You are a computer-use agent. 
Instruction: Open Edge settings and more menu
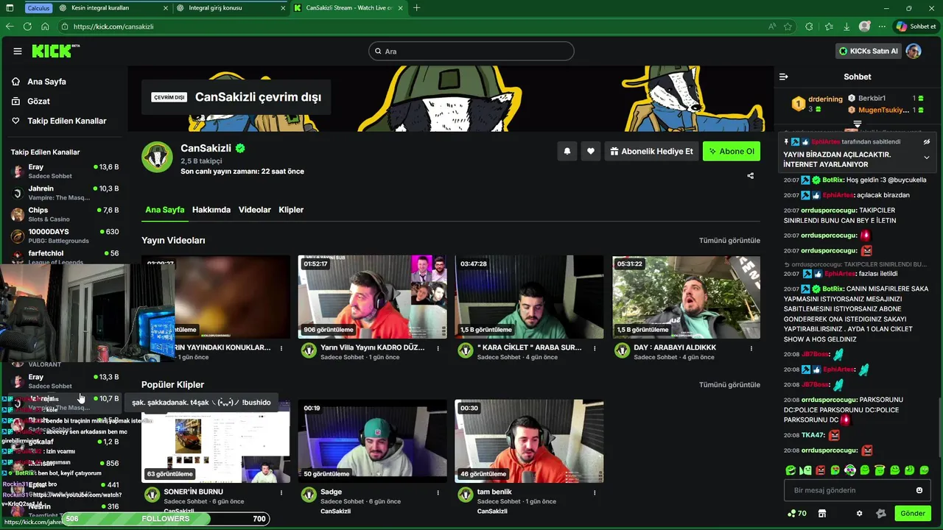point(883,26)
